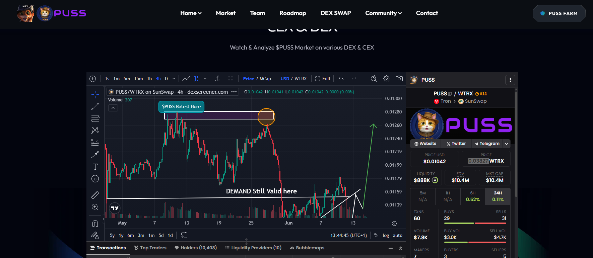Open the time axis settings icon
Image resolution: width=593 pixels, height=258 pixels.
(394, 223)
